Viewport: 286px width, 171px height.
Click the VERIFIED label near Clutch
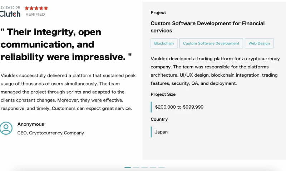[x=35, y=15]
